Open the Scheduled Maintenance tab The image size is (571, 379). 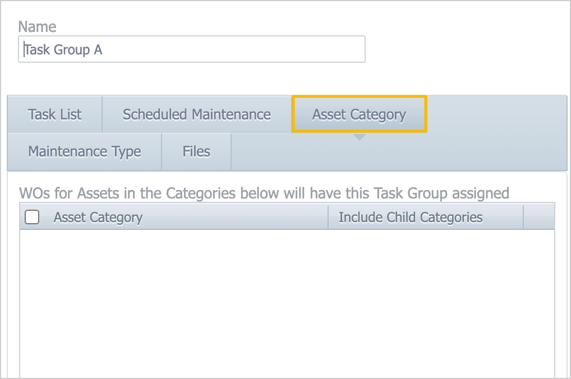[196, 114]
